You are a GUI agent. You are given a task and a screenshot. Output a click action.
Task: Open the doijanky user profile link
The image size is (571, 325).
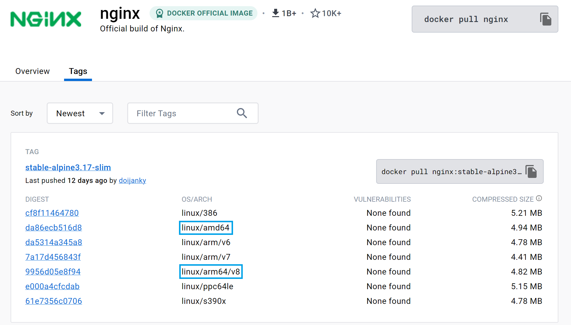(133, 181)
